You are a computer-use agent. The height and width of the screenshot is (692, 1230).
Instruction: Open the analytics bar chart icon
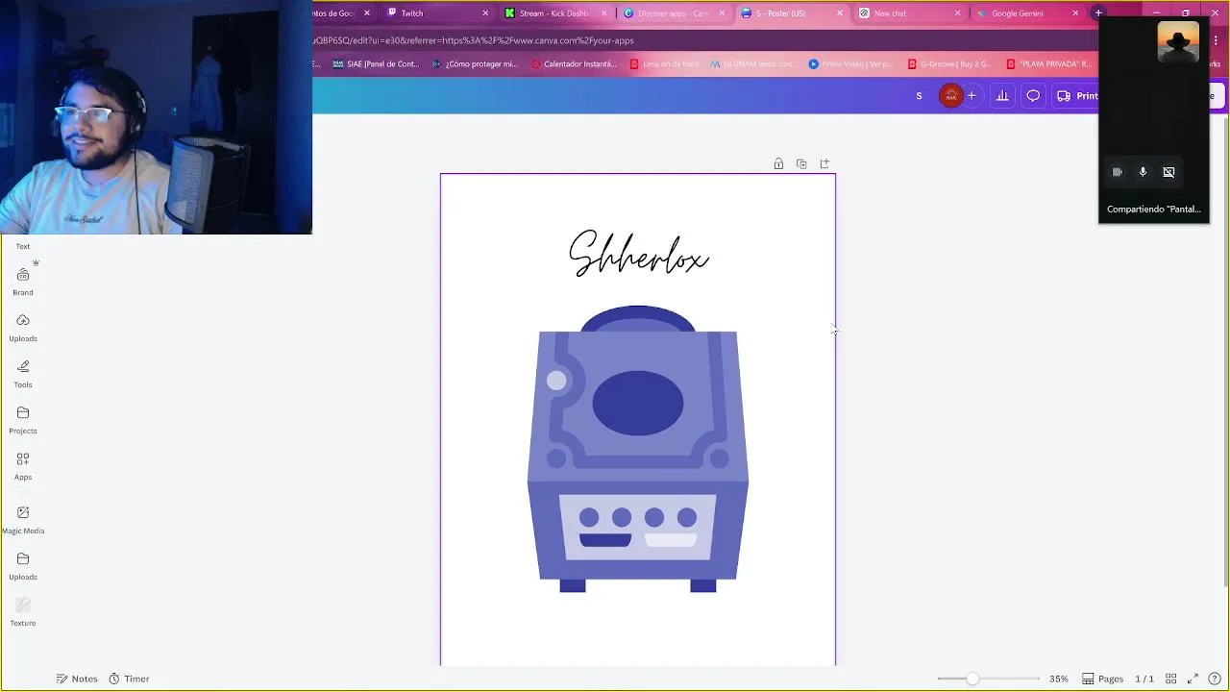[1002, 95]
